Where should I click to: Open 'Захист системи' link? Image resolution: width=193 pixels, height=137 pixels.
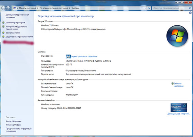coord(13,33)
